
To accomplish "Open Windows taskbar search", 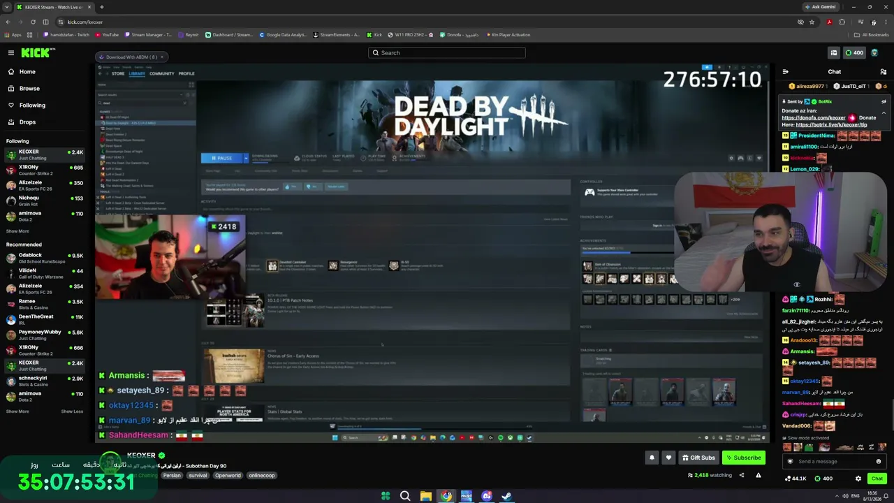I will [405, 496].
